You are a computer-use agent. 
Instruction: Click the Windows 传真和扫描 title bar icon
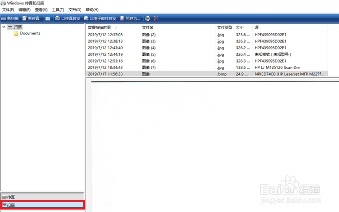pos(3,3)
